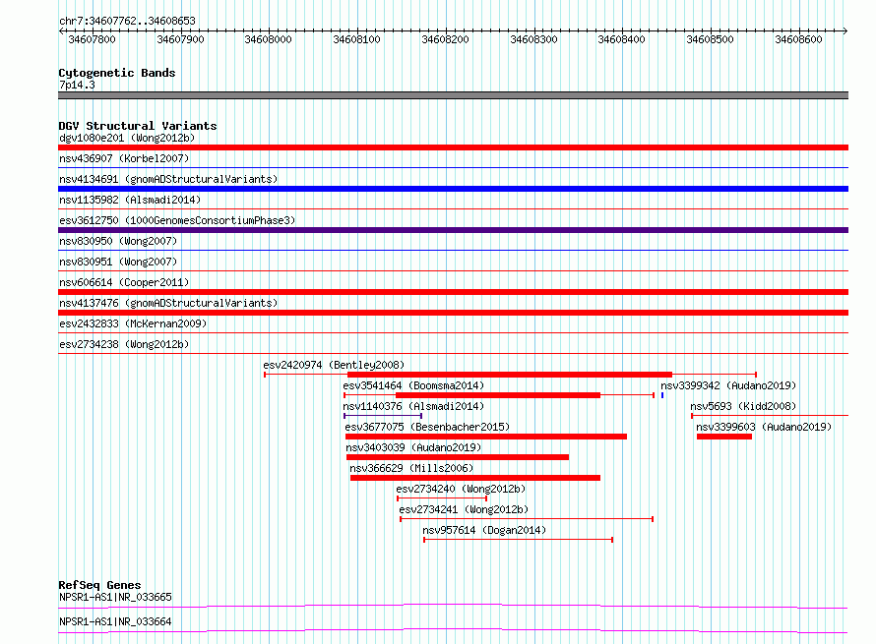Open the nsv1140376 (Alsmadi2014) label
876x644 pixels.
pos(413,406)
